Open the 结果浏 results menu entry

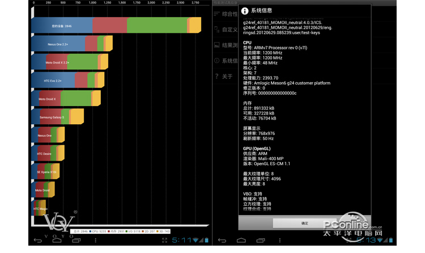[x=226, y=45]
